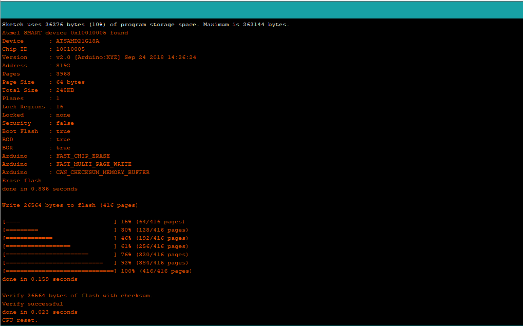Click the Pages 3968 line

[x=36, y=74]
